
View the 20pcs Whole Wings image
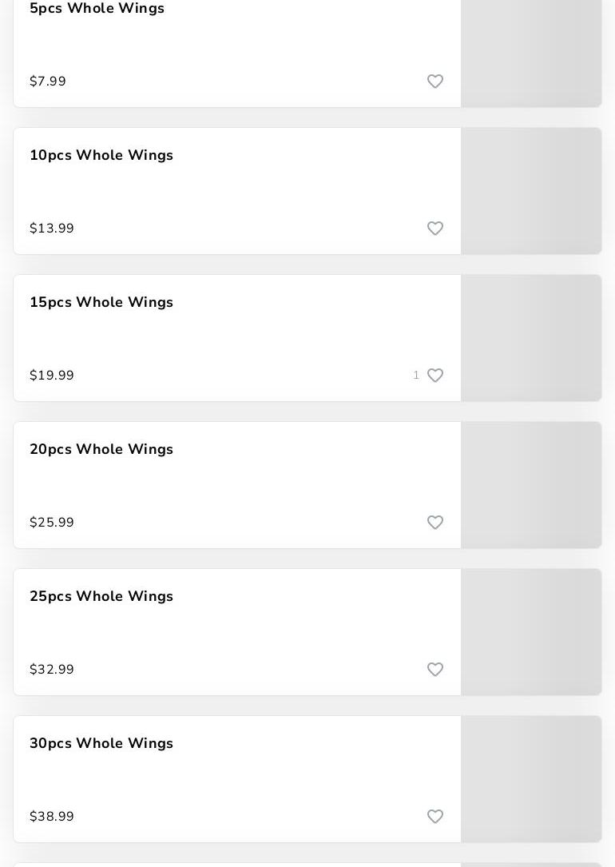pos(531,485)
